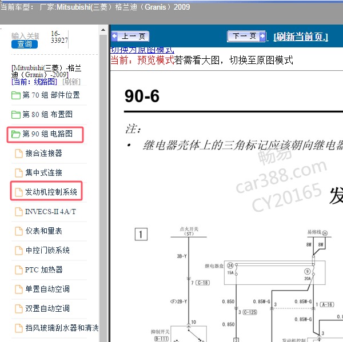The image size is (343, 342).
Task: Click document icon beside 挡风玻璃刮水器和清洗
Action: click(19, 328)
